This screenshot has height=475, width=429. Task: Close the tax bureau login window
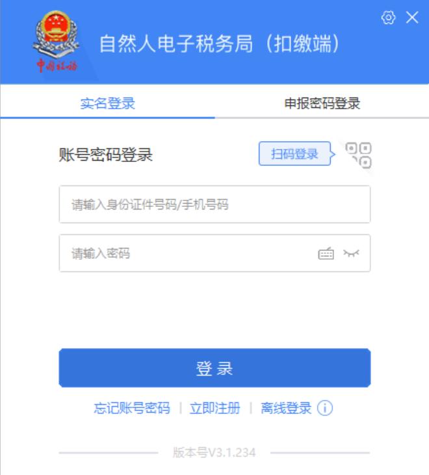412,18
